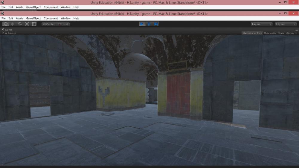299x168 pixels.
Task: Open Assets menu in front window
Action: pyautogui.click(x=19, y=18)
